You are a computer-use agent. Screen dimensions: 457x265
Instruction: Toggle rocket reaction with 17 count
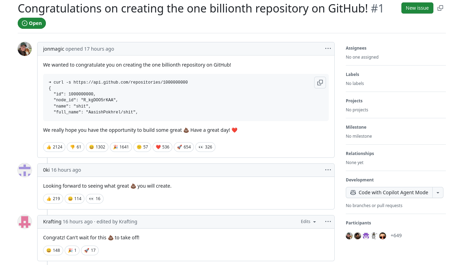[90, 250]
